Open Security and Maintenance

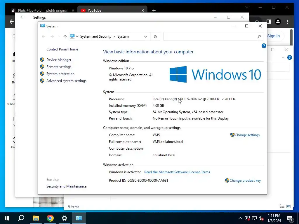66,186
